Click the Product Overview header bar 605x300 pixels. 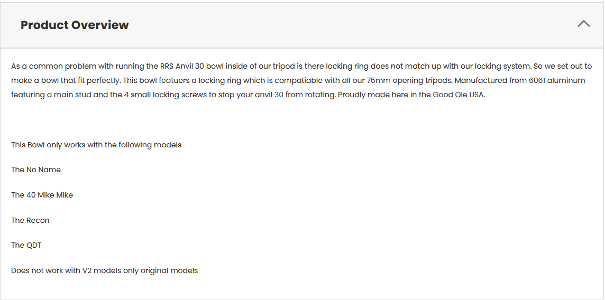302,25
